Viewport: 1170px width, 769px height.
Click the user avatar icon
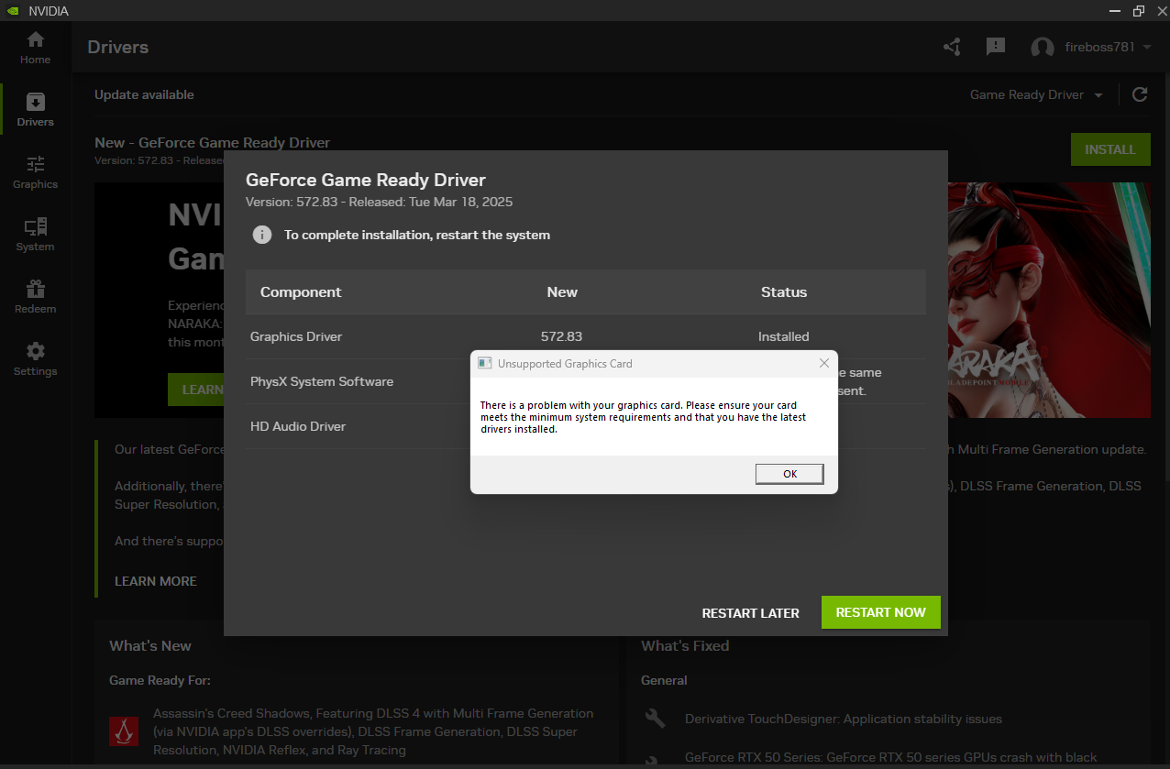[1043, 48]
